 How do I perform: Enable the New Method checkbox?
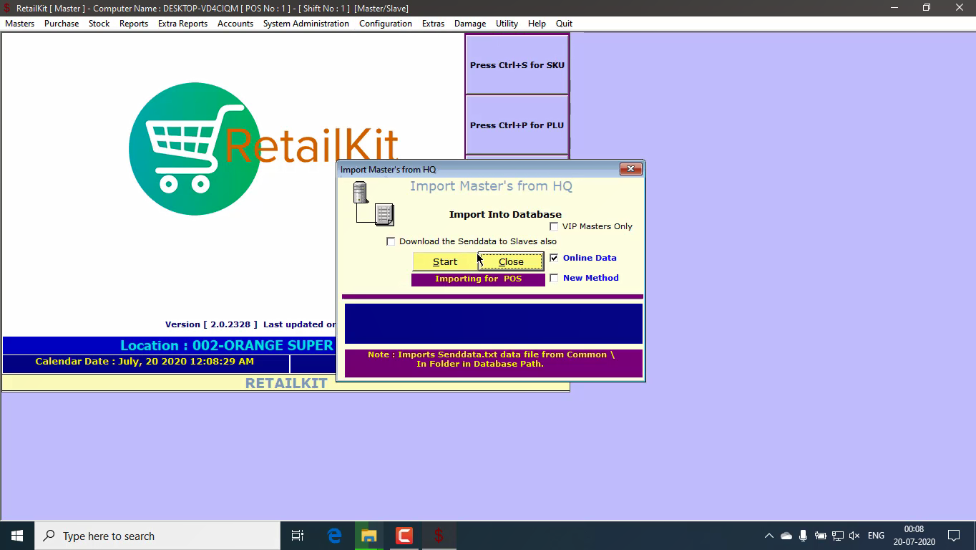554,278
